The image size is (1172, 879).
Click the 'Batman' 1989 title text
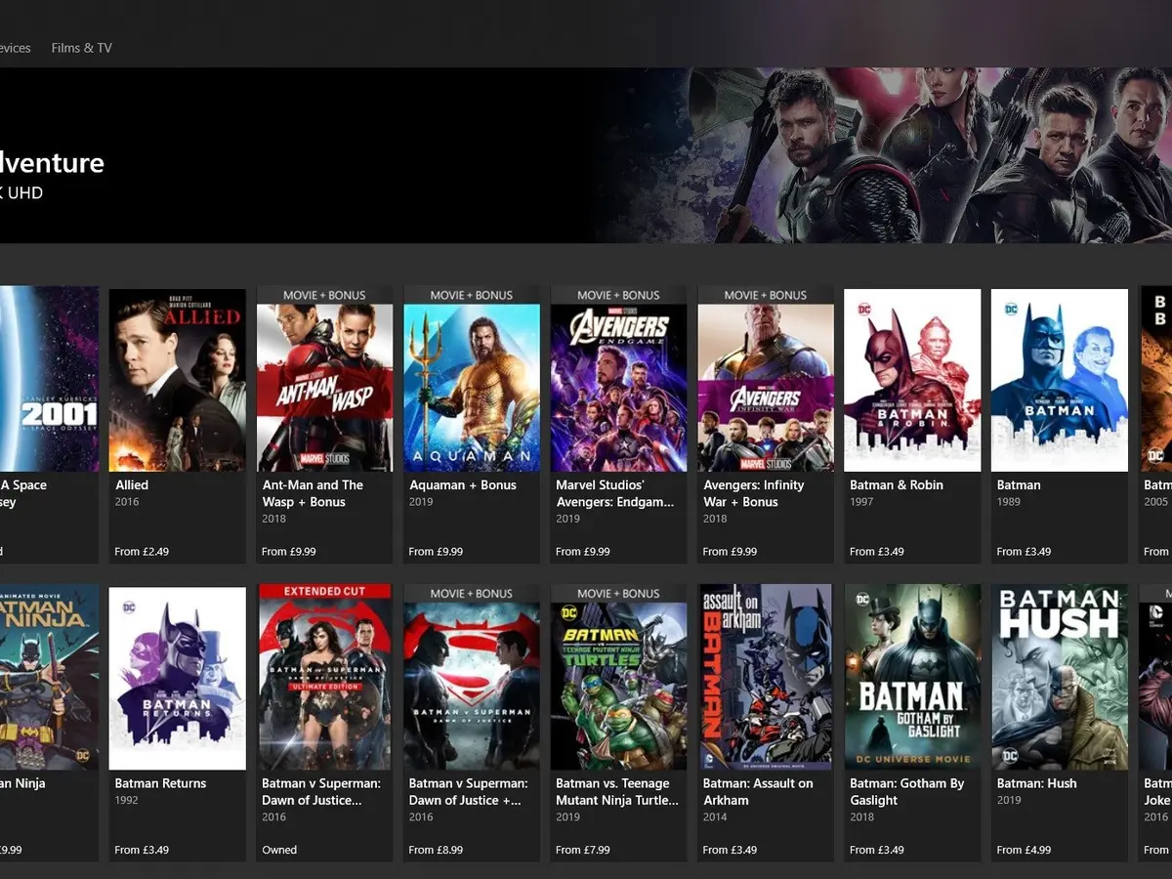[1019, 485]
